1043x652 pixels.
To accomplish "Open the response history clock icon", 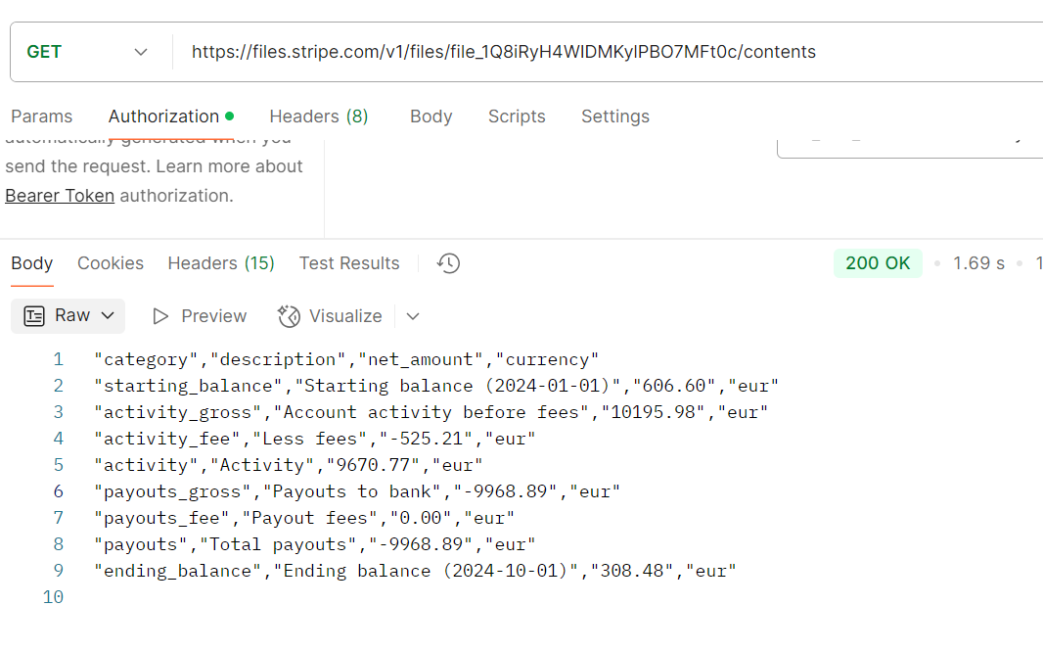I will (448, 263).
